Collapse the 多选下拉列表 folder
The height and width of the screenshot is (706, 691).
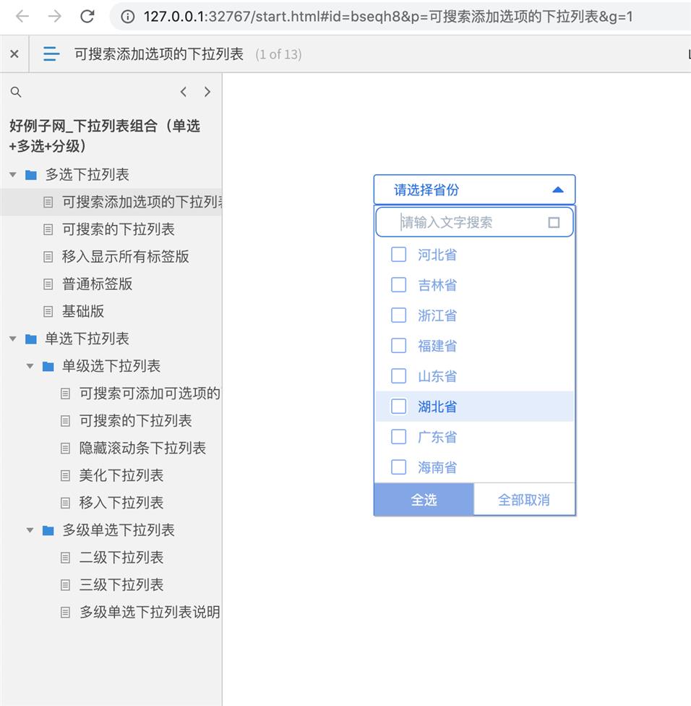13,175
